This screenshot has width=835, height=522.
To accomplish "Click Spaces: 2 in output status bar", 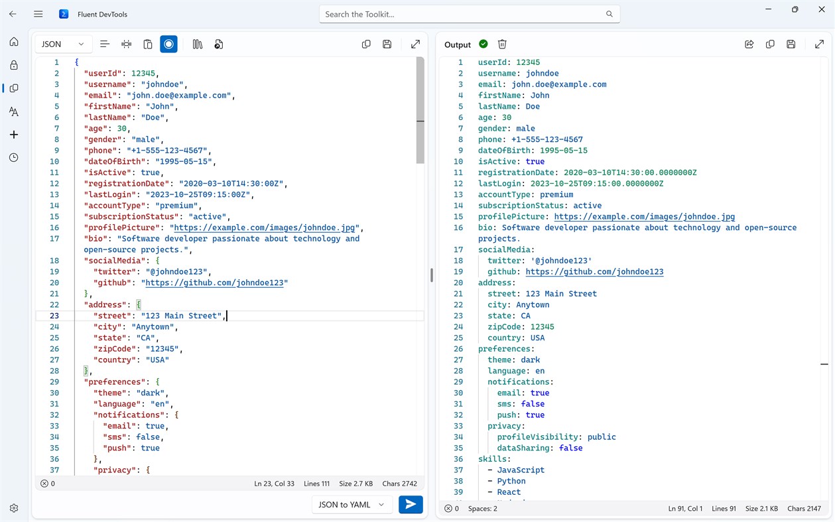I will [x=483, y=509].
